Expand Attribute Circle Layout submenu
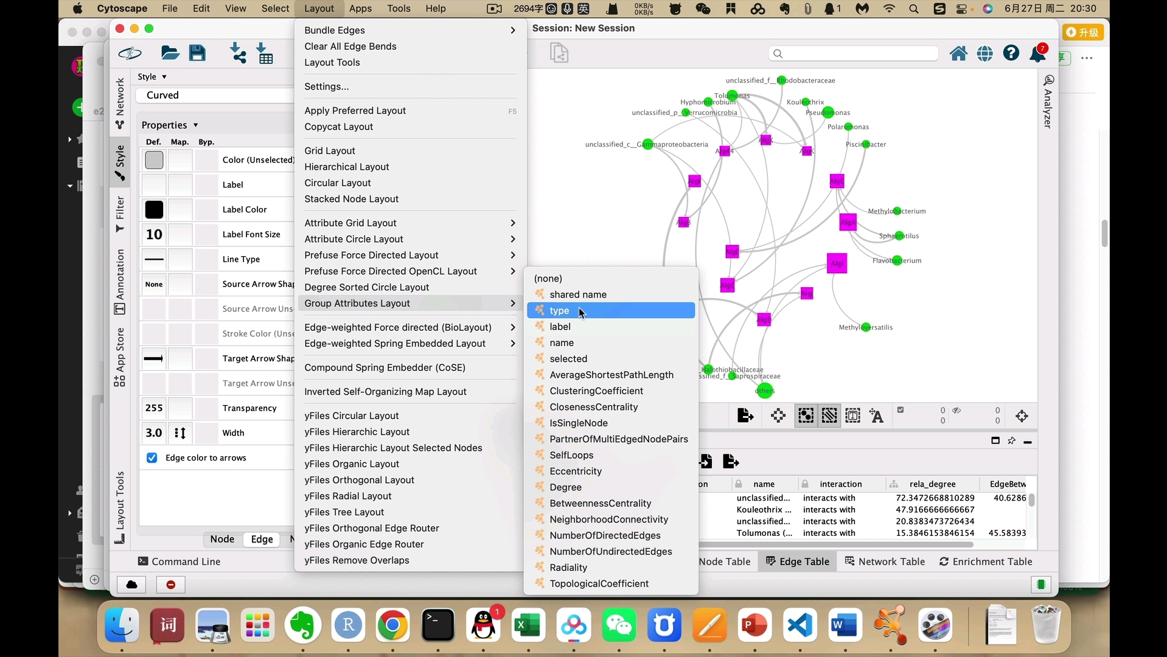This screenshot has height=657, width=1167. coord(410,239)
